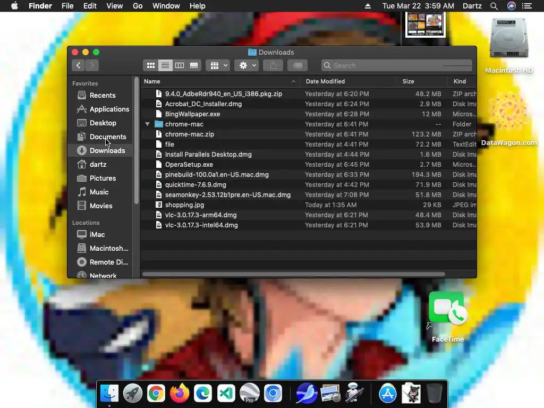Click the Edit Tags toolbar button
Viewport: 544px width, 408px height.
coord(297,65)
